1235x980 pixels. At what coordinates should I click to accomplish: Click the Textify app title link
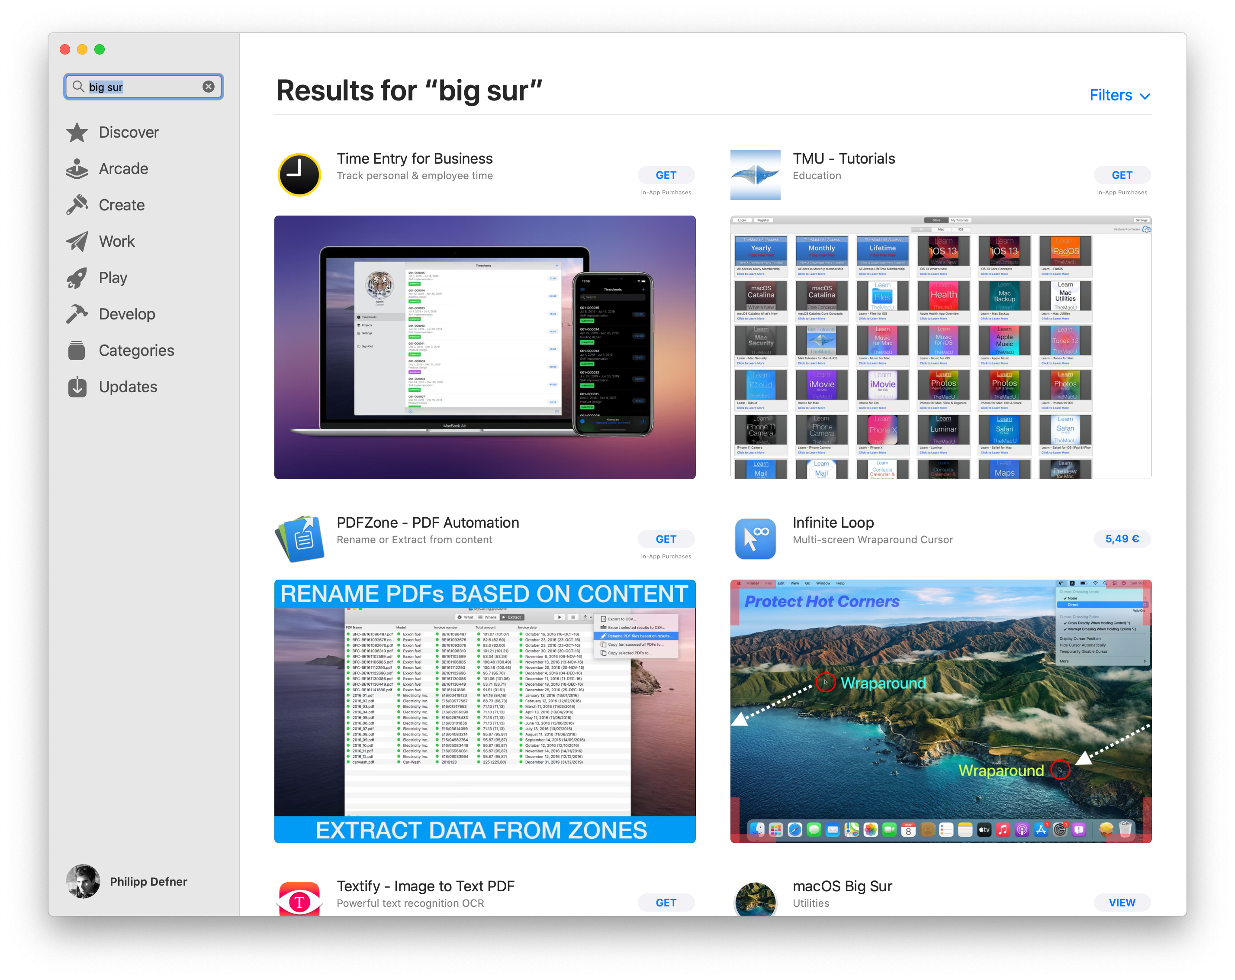coord(425,886)
